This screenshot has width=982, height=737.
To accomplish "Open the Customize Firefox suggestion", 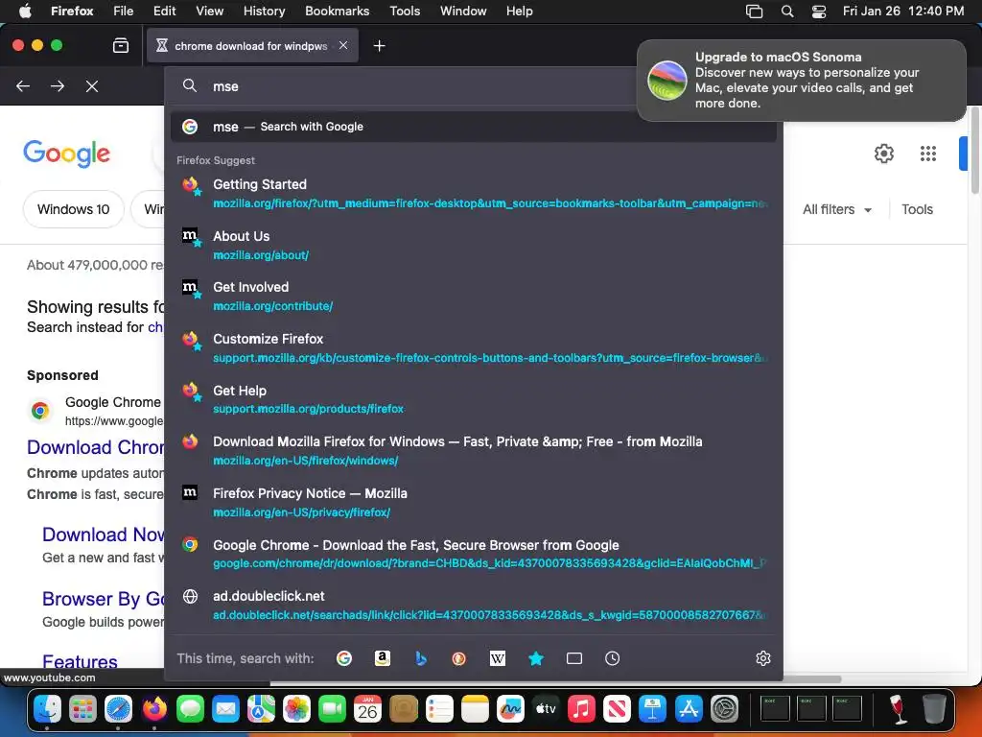I will (x=474, y=347).
